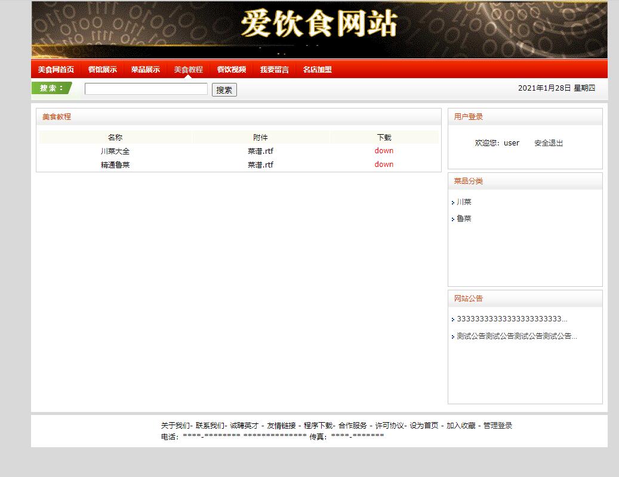This screenshot has height=477, width=619.
Task: Click 安全退出 to log out
Action: click(x=547, y=143)
